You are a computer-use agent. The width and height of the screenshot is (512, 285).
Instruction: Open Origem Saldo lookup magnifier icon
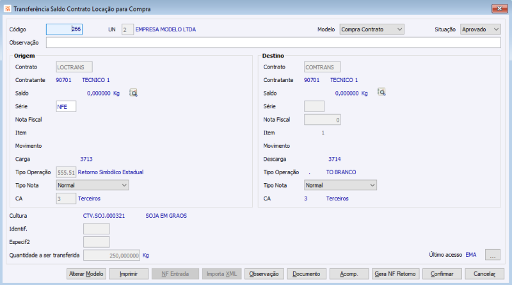pyautogui.click(x=133, y=93)
